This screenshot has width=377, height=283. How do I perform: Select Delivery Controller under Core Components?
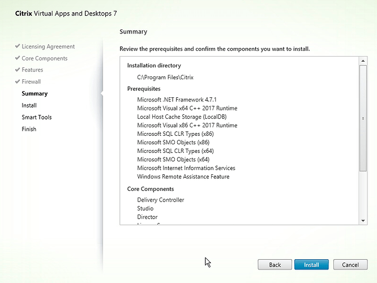pos(160,200)
